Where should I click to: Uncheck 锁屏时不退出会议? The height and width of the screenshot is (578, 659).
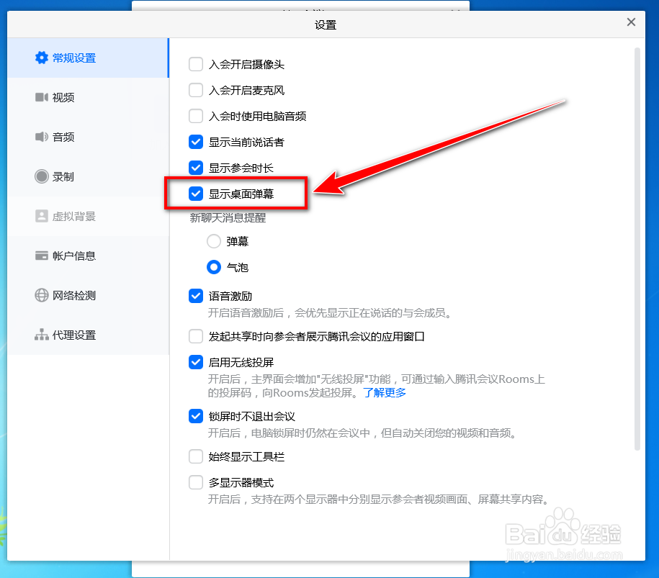click(195, 415)
